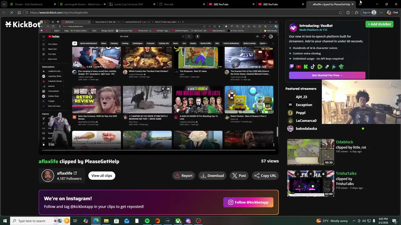
Task: Switch to the 'asmongold Stream' tab
Action: point(83,4)
